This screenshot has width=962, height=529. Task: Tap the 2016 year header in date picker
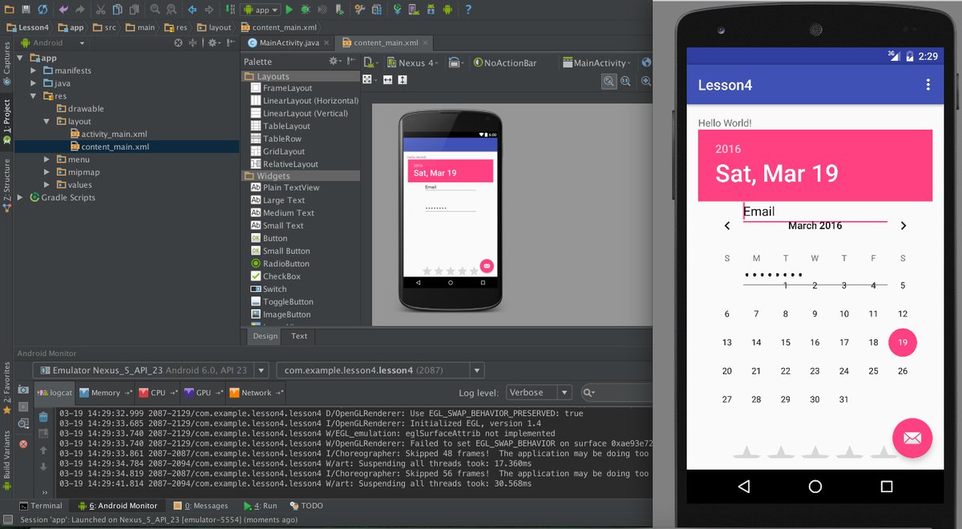tap(728, 149)
